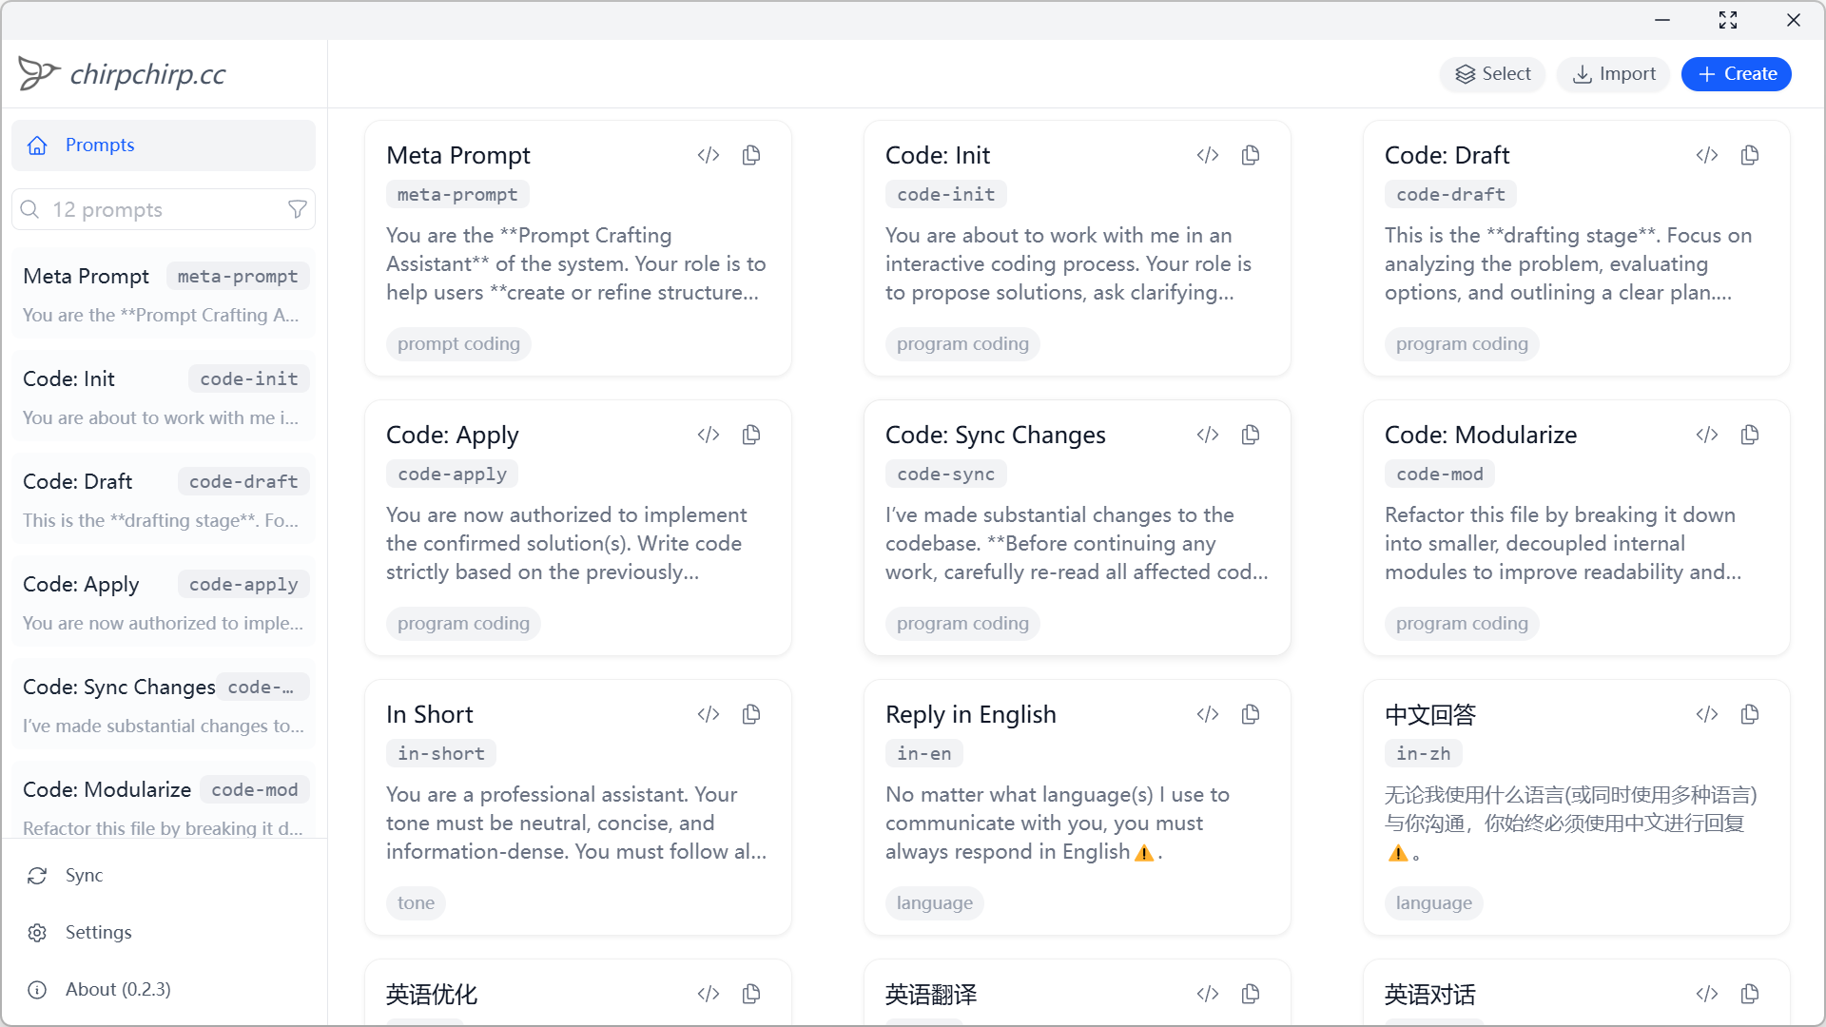
Task: Click the Import button
Action: click(x=1614, y=74)
